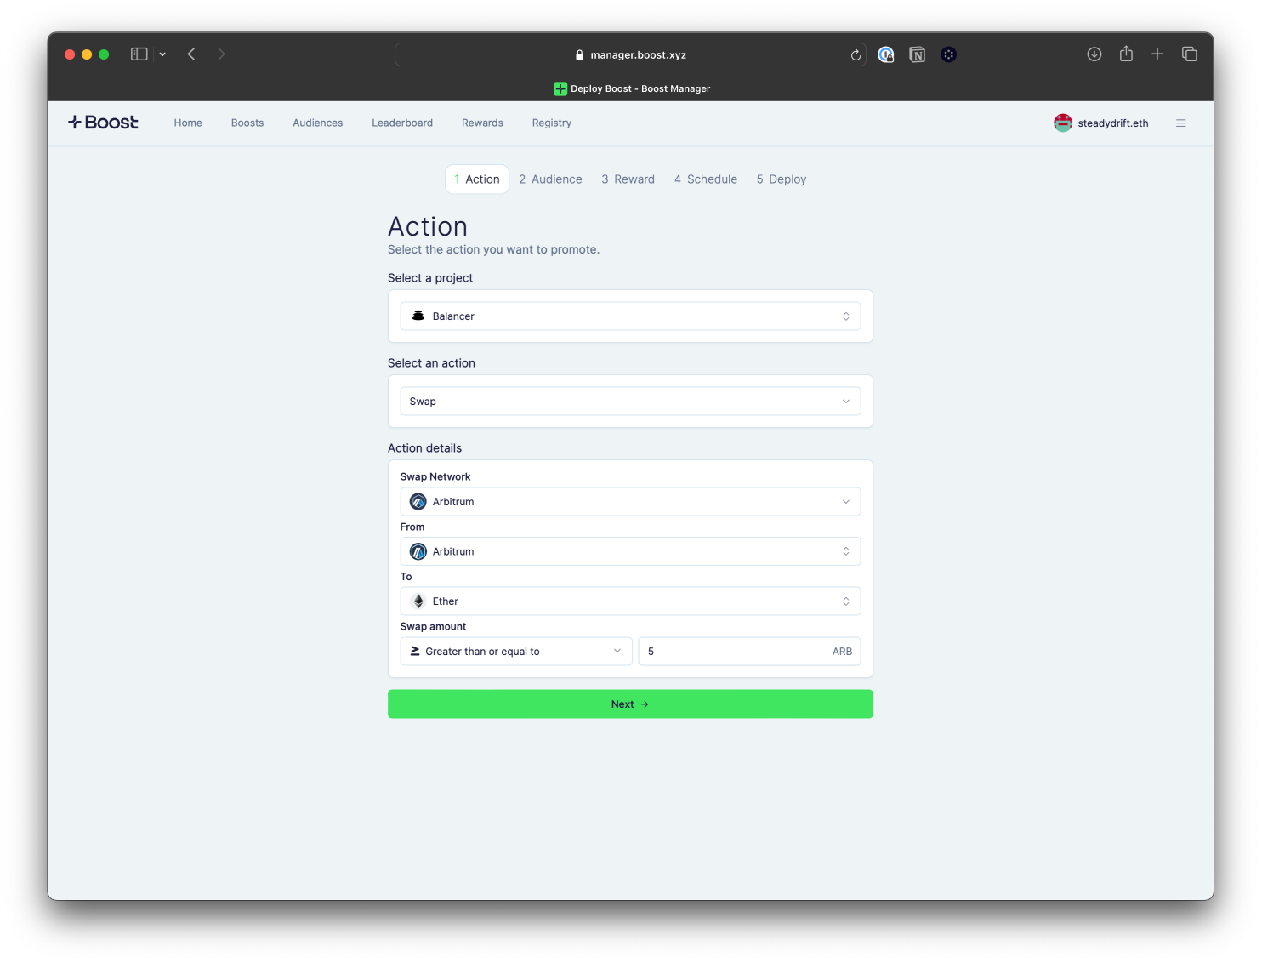Click the Ether token icon in the To field
This screenshot has height=963, width=1262.
[x=418, y=601]
